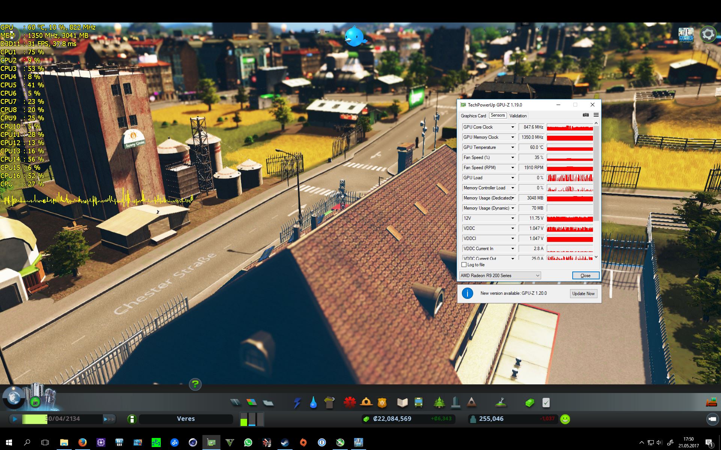The width and height of the screenshot is (721, 450).
Task: Select the Garbage services icon
Action: coord(329,403)
